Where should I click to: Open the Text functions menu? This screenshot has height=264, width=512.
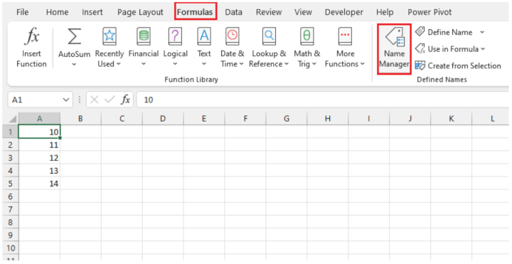[204, 48]
